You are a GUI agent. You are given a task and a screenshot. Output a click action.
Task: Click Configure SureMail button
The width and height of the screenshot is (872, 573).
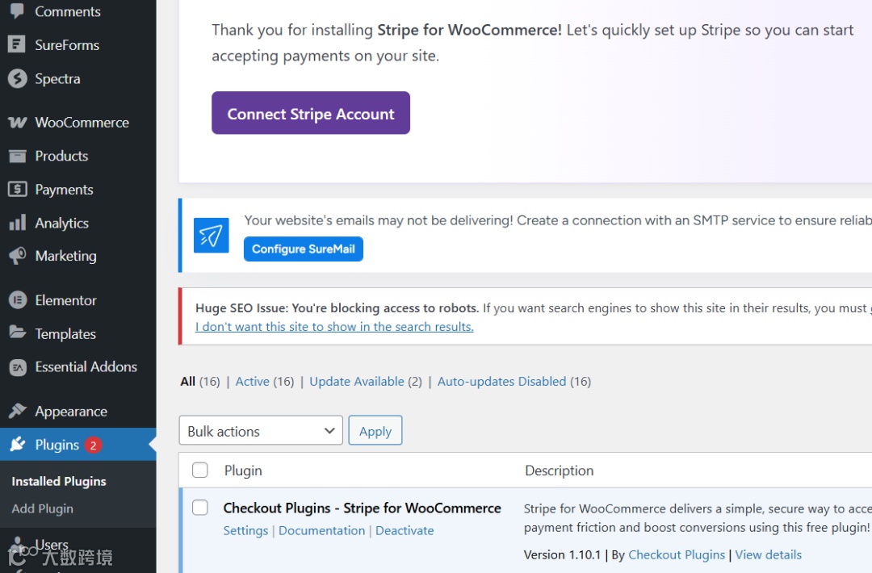[x=303, y=249]
